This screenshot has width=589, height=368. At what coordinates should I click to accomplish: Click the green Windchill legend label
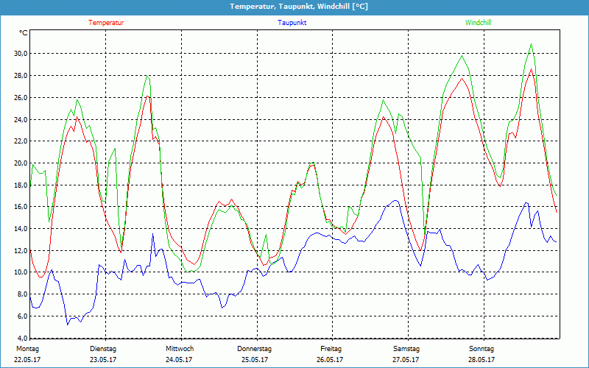[x=478, y=23]
